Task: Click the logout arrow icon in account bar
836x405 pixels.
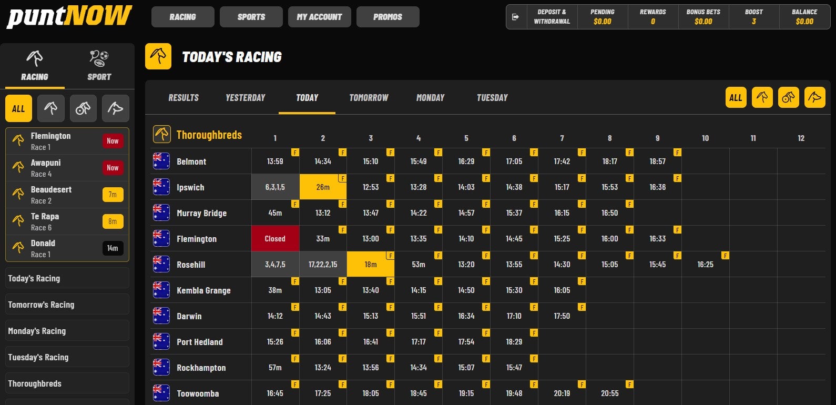Action: [516, 17]
